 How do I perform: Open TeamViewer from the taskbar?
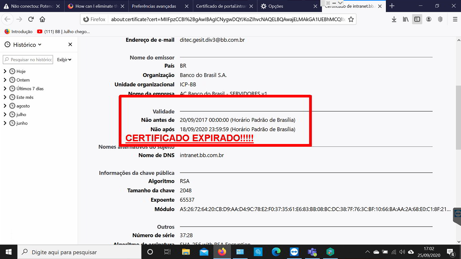[294, 252]
